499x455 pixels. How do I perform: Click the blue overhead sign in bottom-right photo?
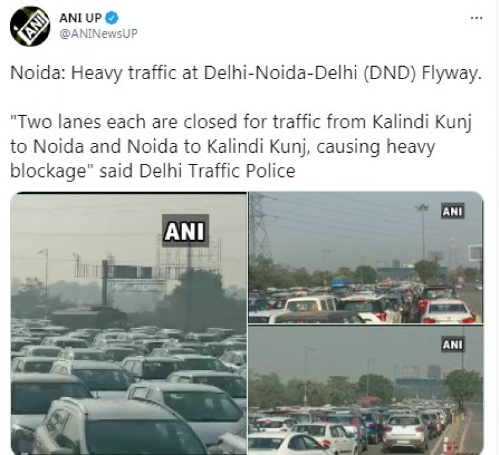(420, 383)
